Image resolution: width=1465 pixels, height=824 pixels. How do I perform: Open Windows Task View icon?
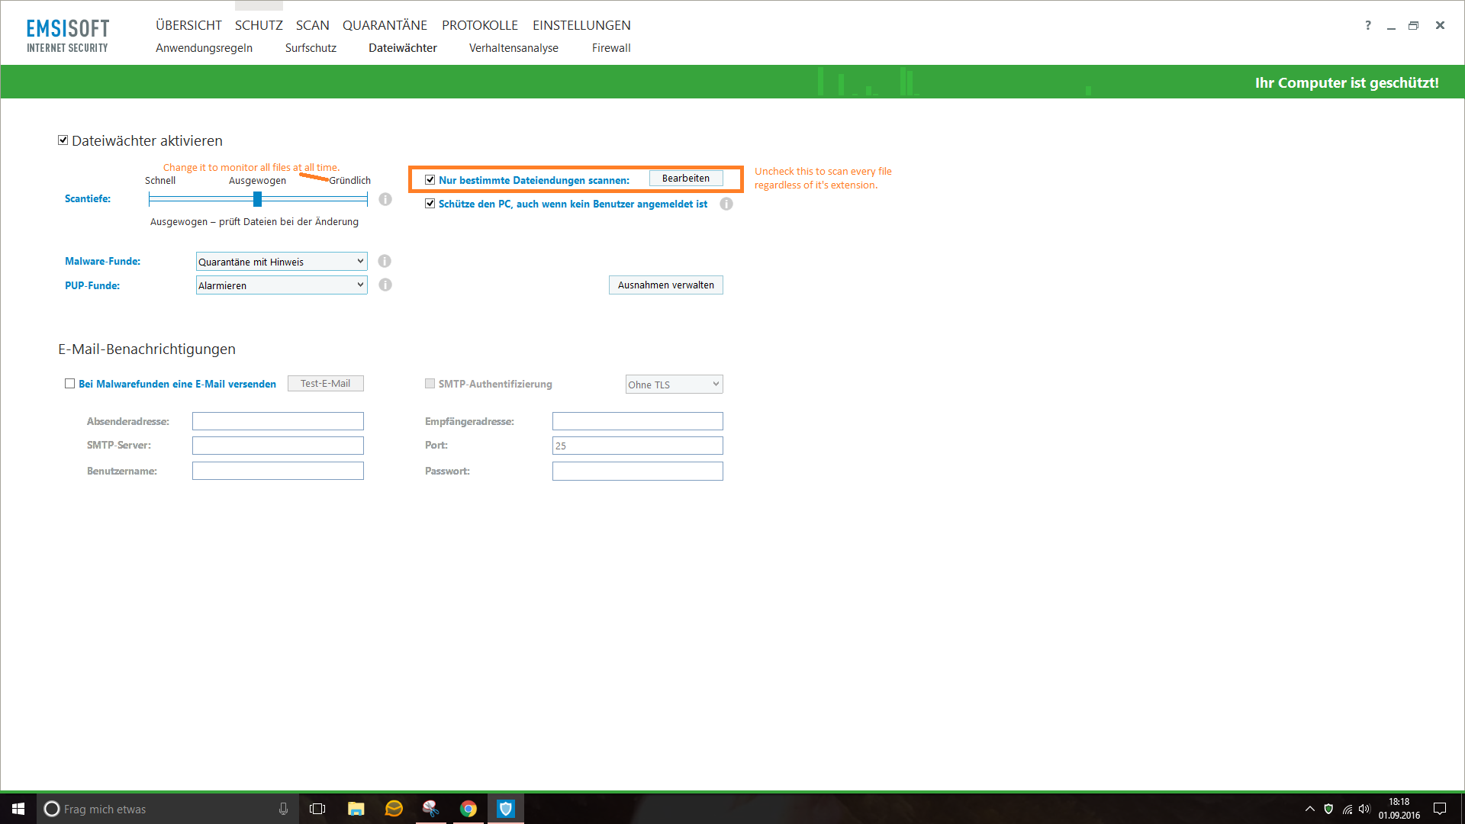click(317, 809)
